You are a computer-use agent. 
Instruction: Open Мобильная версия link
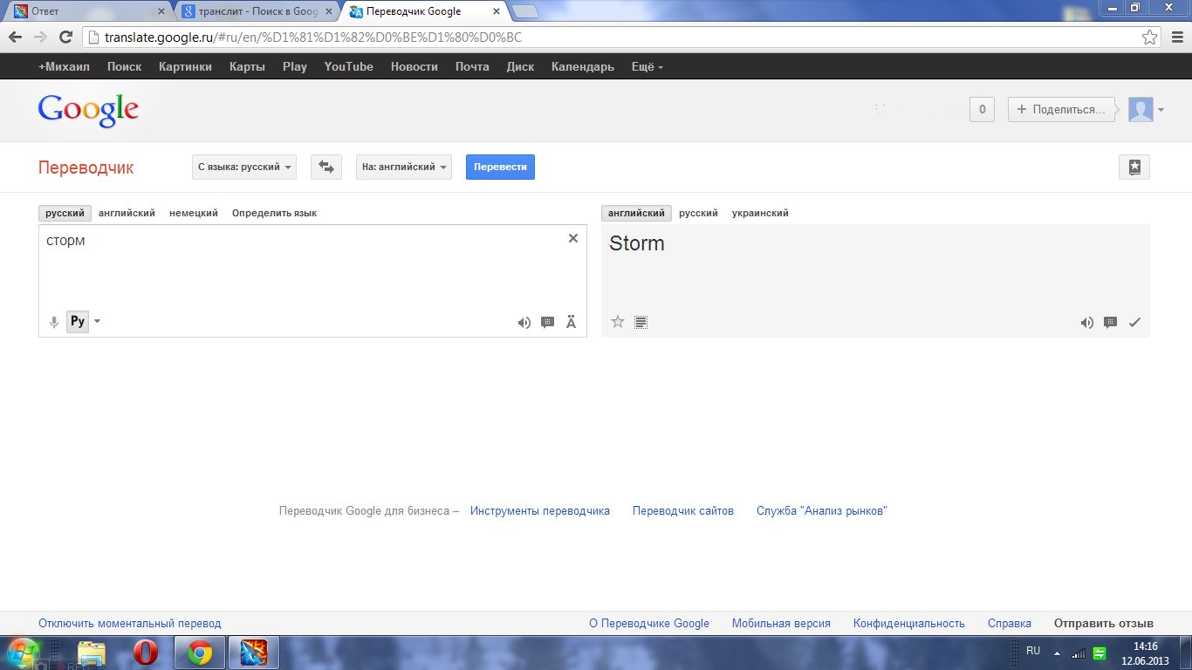pos(781,624)
